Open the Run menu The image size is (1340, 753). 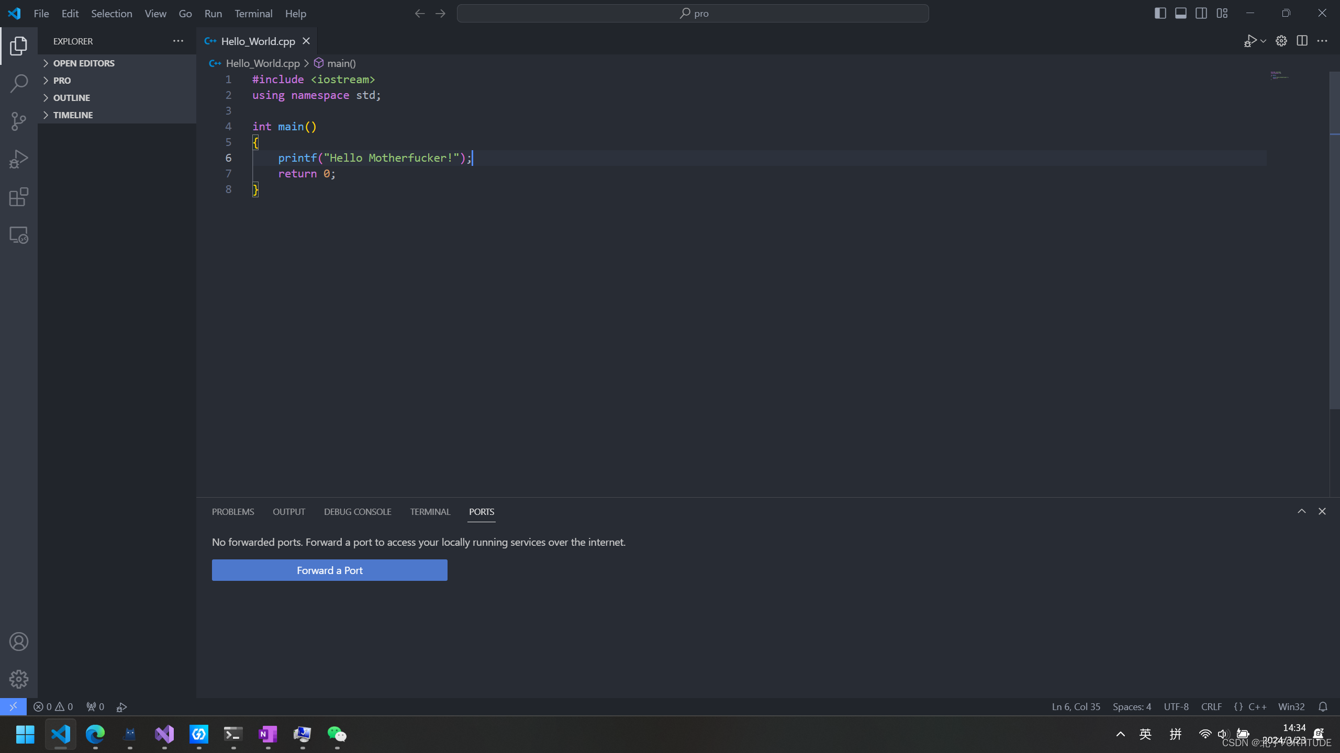point(213,13)
